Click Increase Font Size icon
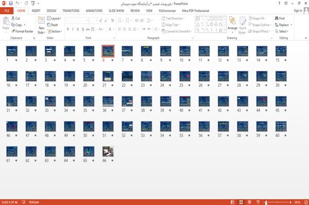Image resolution: width=309 pixels, height=205 pixels. pos(101,21)
